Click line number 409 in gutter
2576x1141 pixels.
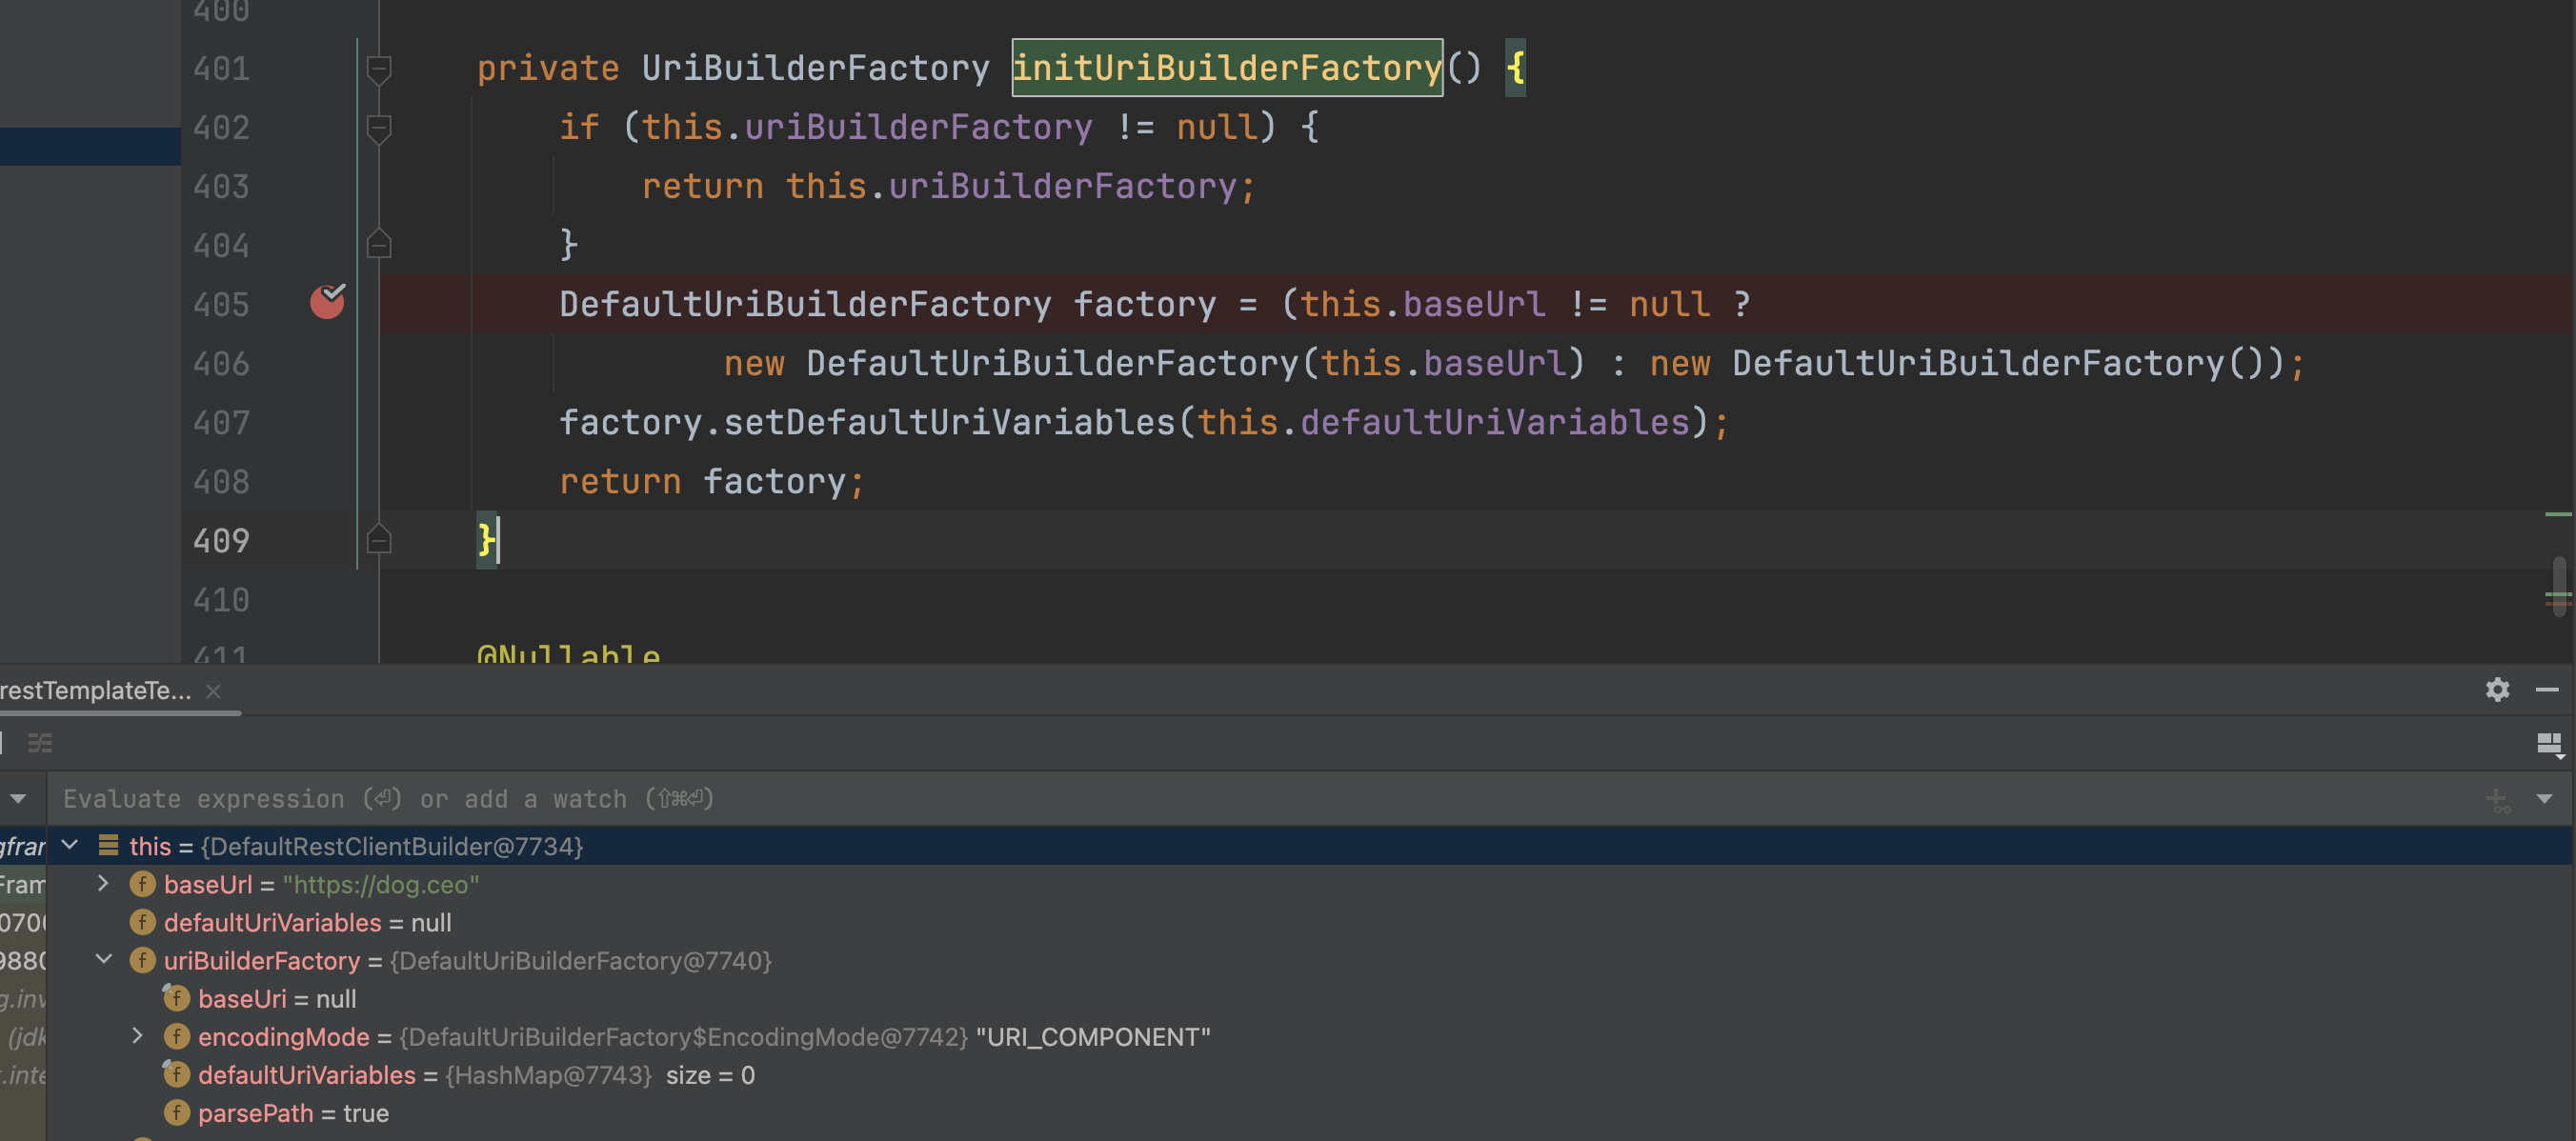click(221, 540)
